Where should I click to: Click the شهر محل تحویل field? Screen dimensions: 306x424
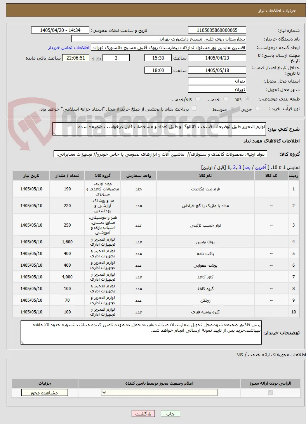click(x=217, y=90)
